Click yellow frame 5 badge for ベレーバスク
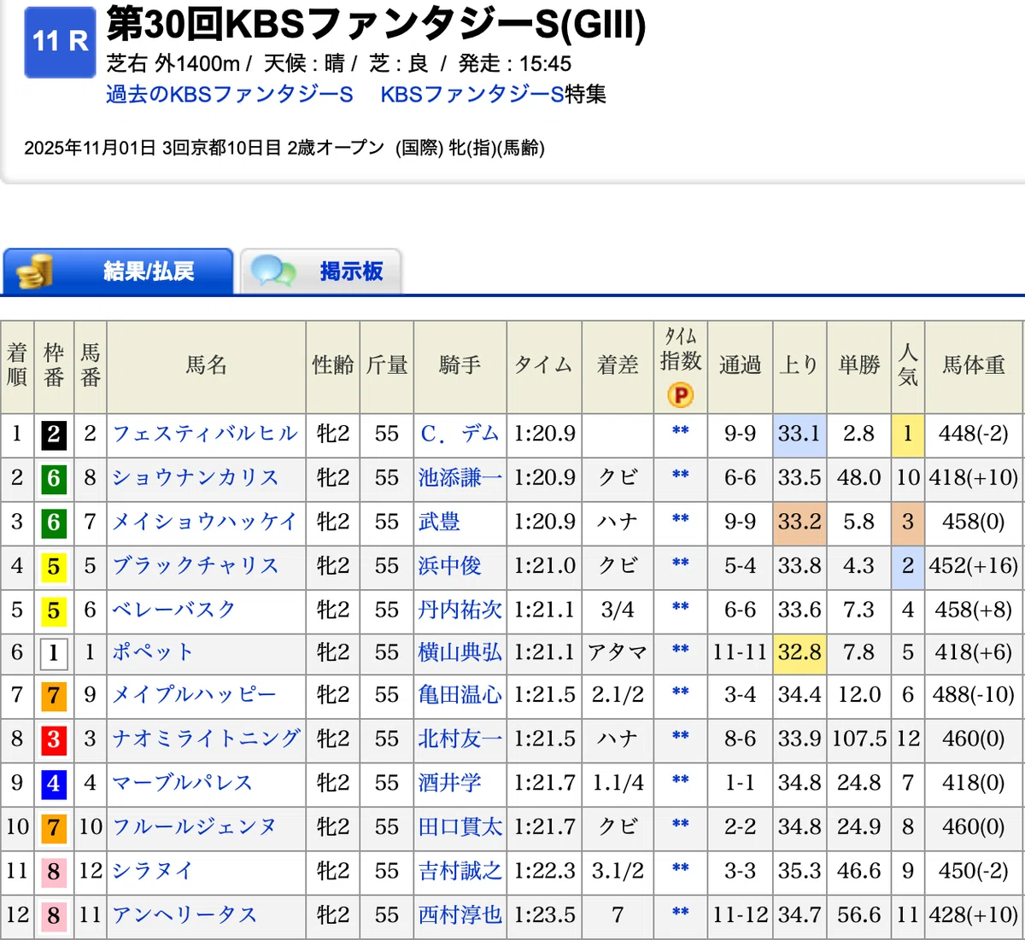 tap(54, 610)
